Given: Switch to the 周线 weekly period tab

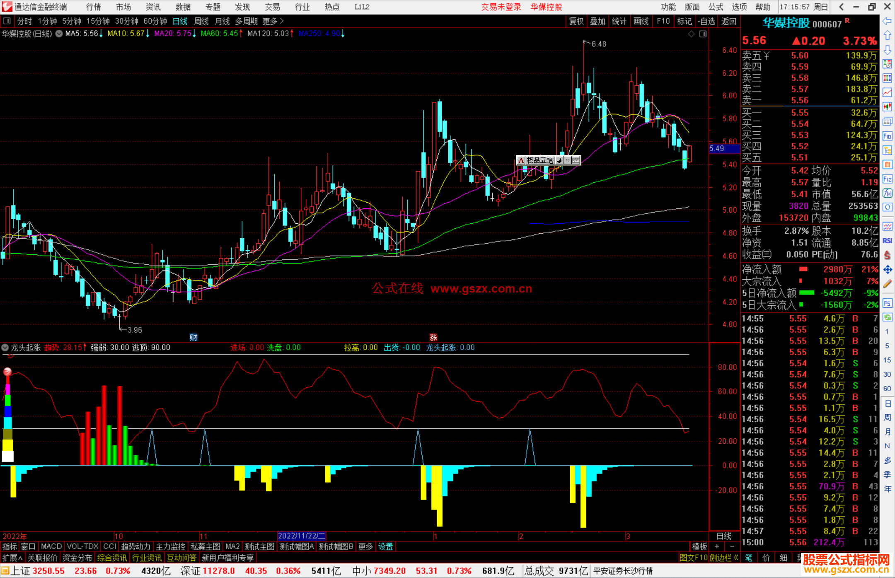Looking at the screenshot, I should [x=201, y=21].
